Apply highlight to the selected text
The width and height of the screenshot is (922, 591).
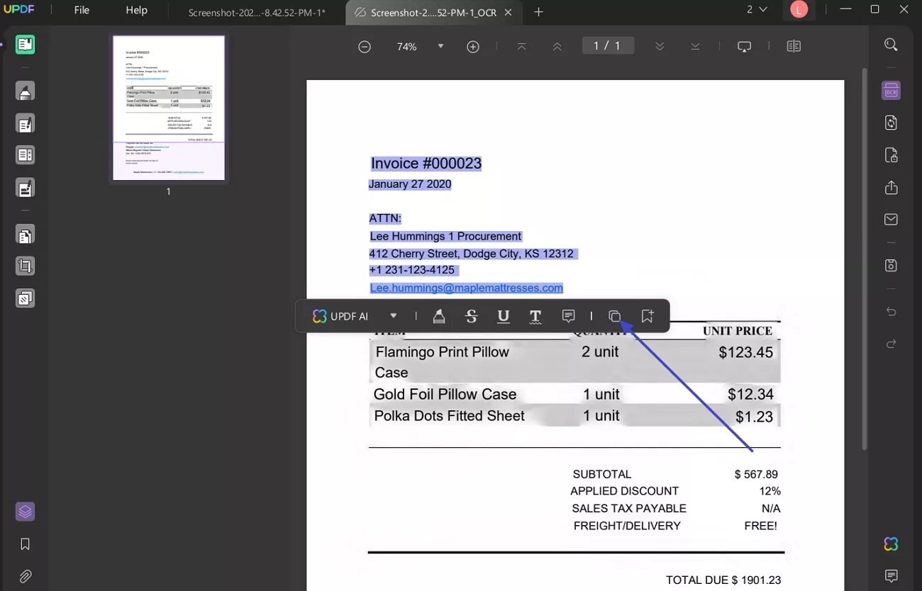439,317
